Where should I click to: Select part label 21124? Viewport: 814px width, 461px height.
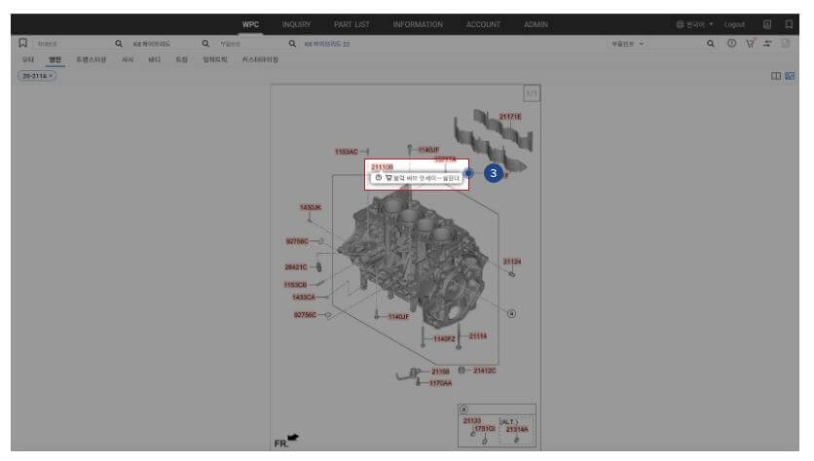[512, 262]
